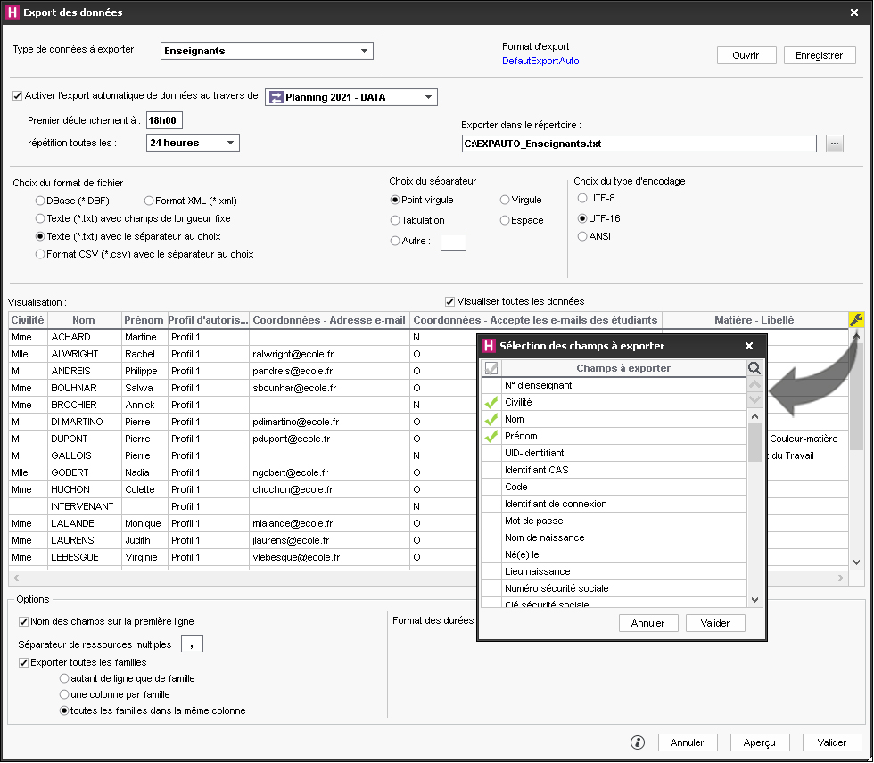
Task: Click Premier déclenchement time field 18h00
Action: (164, 120)
